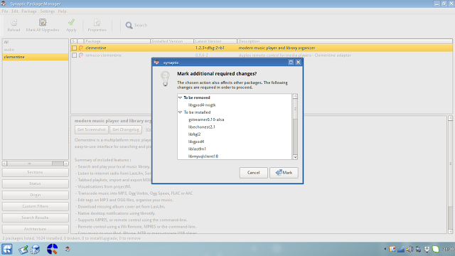Select 'All' in the sidebar list
Image resolution: width=455 pixels, height=256 pixels.
(36, 42)
